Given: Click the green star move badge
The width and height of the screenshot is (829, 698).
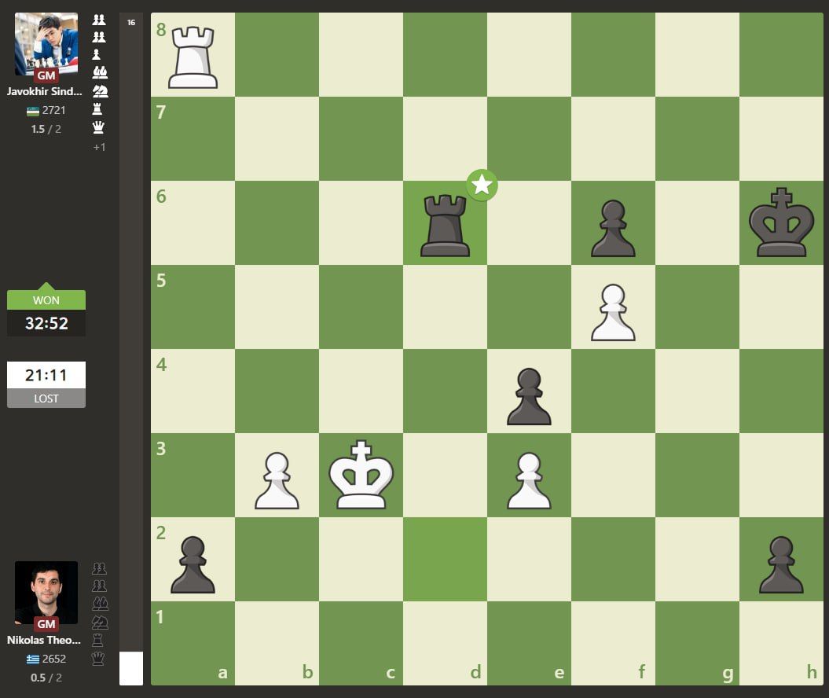Looking at the screenshot, I should (x=482, y=186).
